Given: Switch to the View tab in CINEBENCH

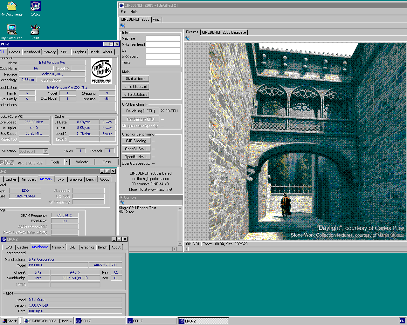Looking at the screenshot, I should tap(157, 20).
